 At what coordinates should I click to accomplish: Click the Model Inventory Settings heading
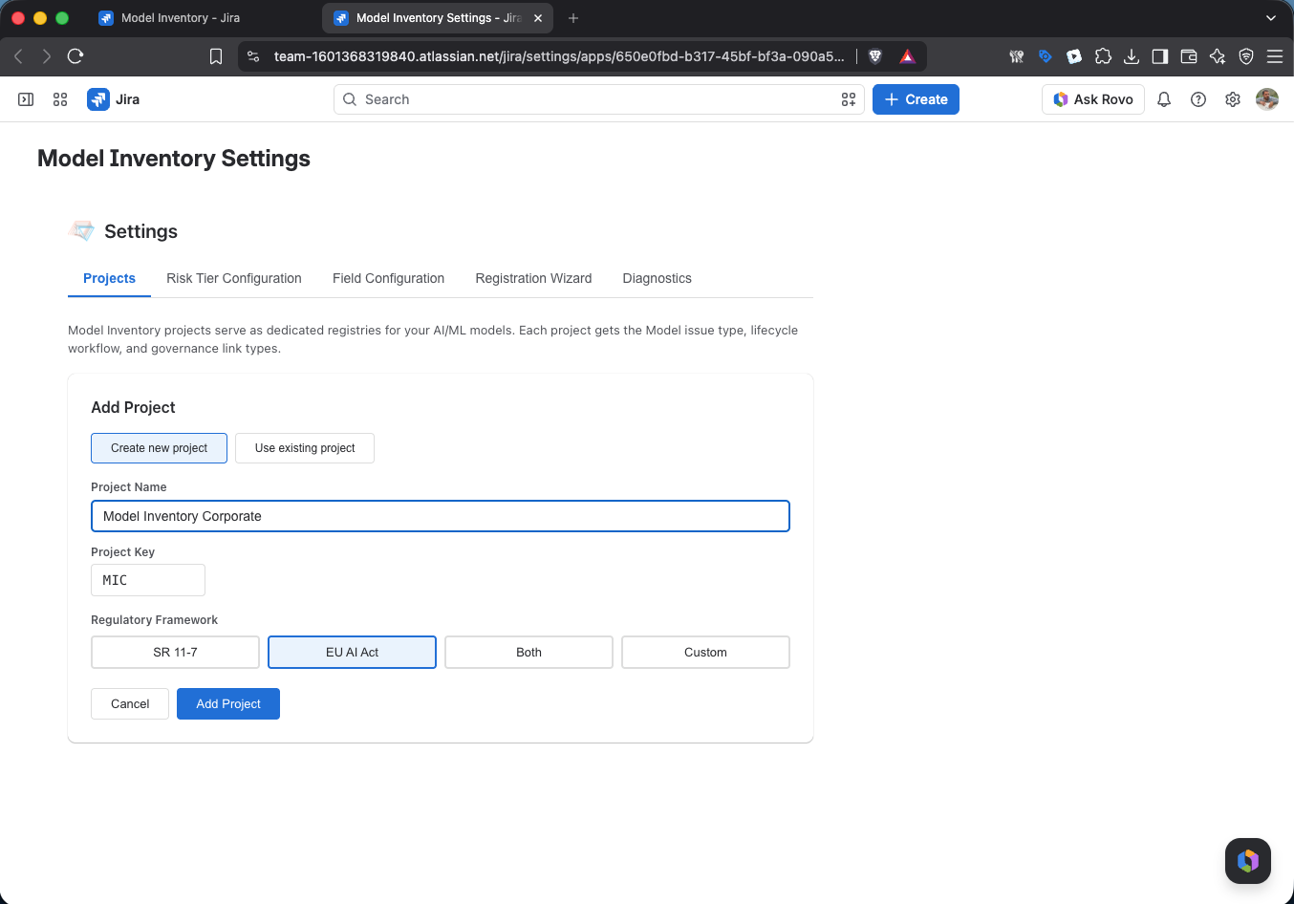click(x=174, y=159)
